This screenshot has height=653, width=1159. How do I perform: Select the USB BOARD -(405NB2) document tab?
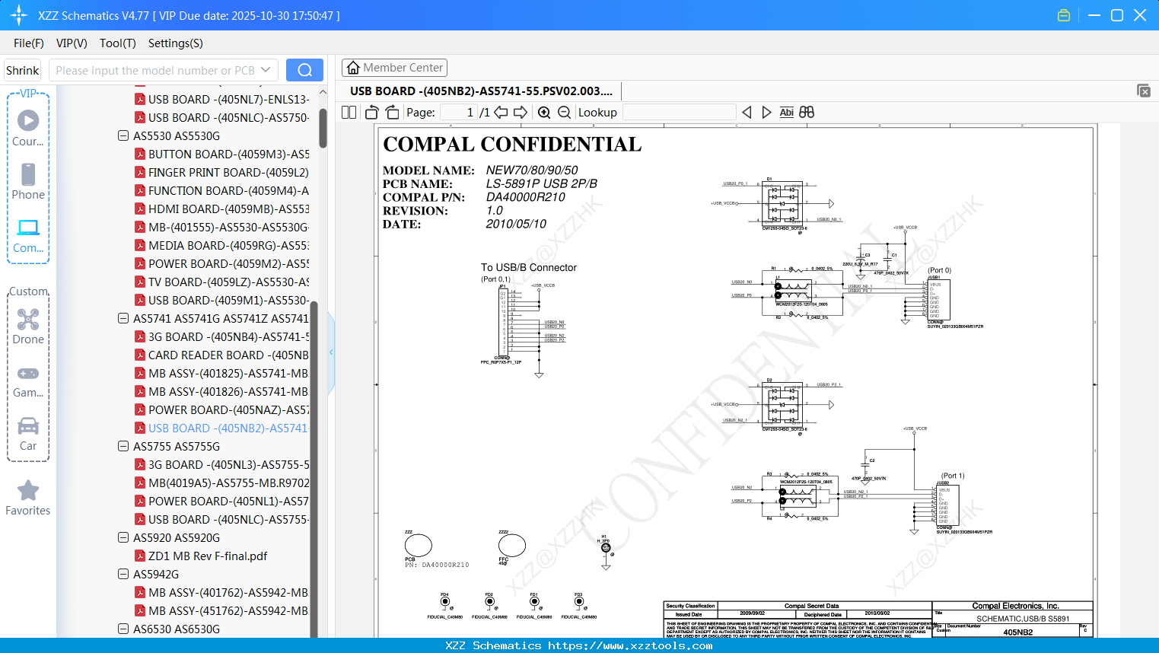(x=481, y=91)
